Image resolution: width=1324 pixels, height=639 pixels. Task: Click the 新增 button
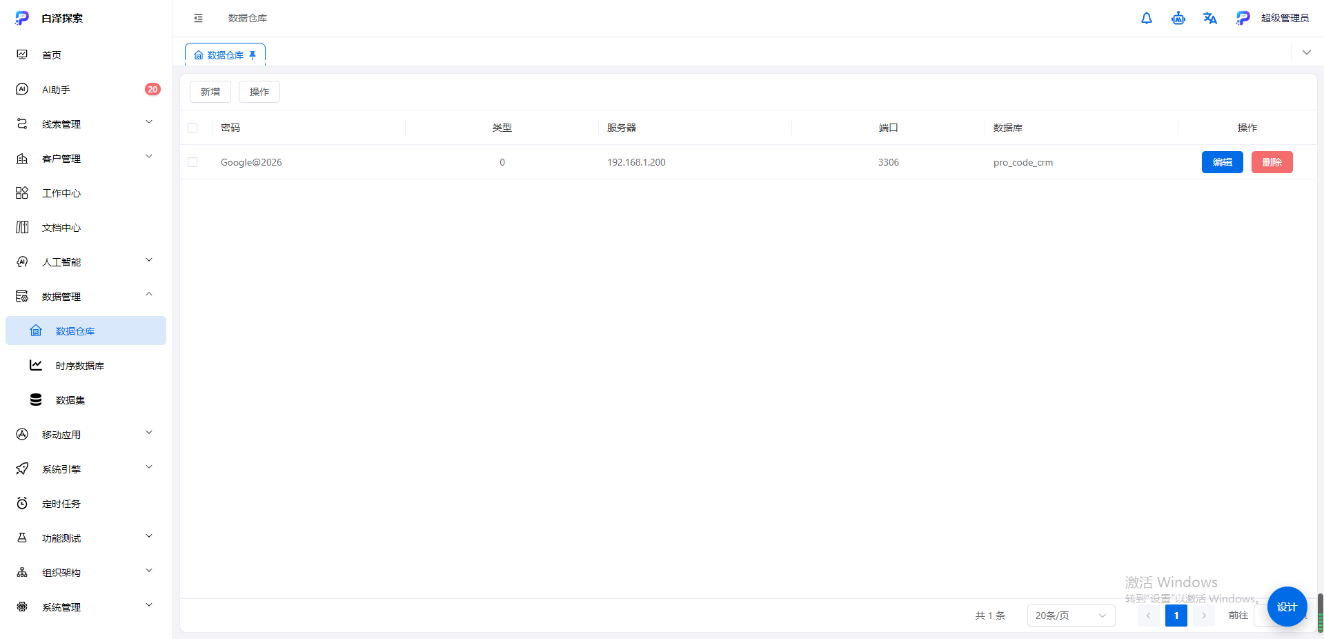(x=210, y=92)
